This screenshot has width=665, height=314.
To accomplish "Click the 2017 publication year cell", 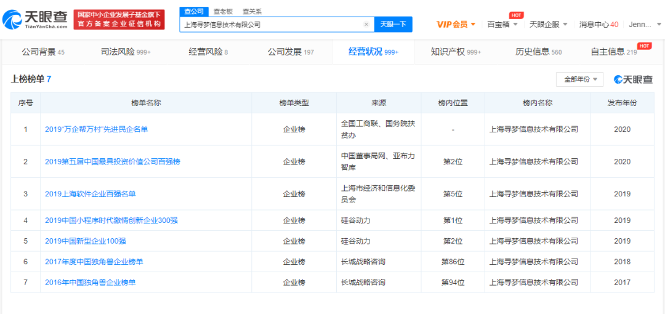I will pyautogui.click(x=622, y=282).
